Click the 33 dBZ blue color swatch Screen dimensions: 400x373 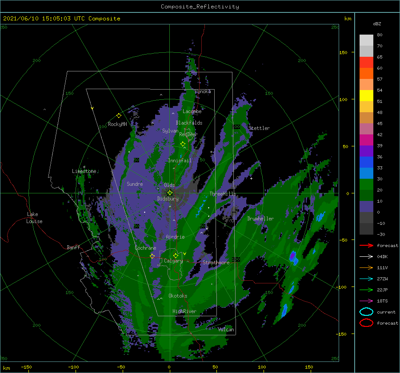tap(366, 173)
